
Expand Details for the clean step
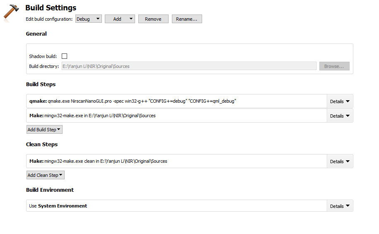click(x=340, y=162)
